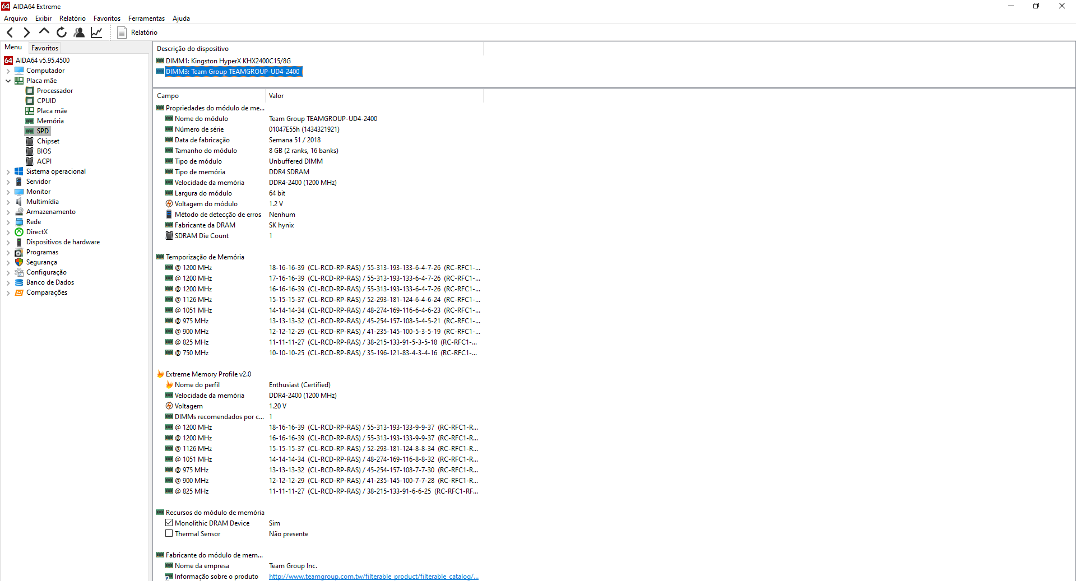Image resolution: width=1076 pixels, height=581 pixels.
Task: Click the Campo column header
Action: click(x=210, y=96)
